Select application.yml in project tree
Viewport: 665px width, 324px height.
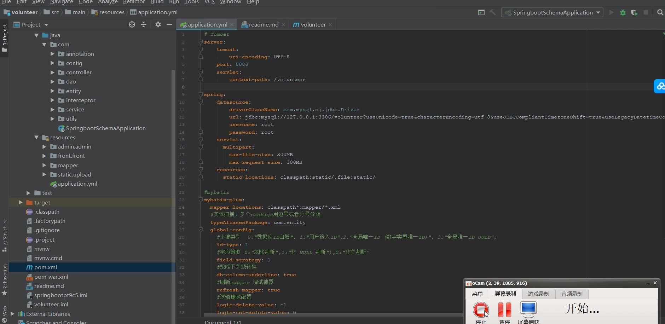point(77,184)
